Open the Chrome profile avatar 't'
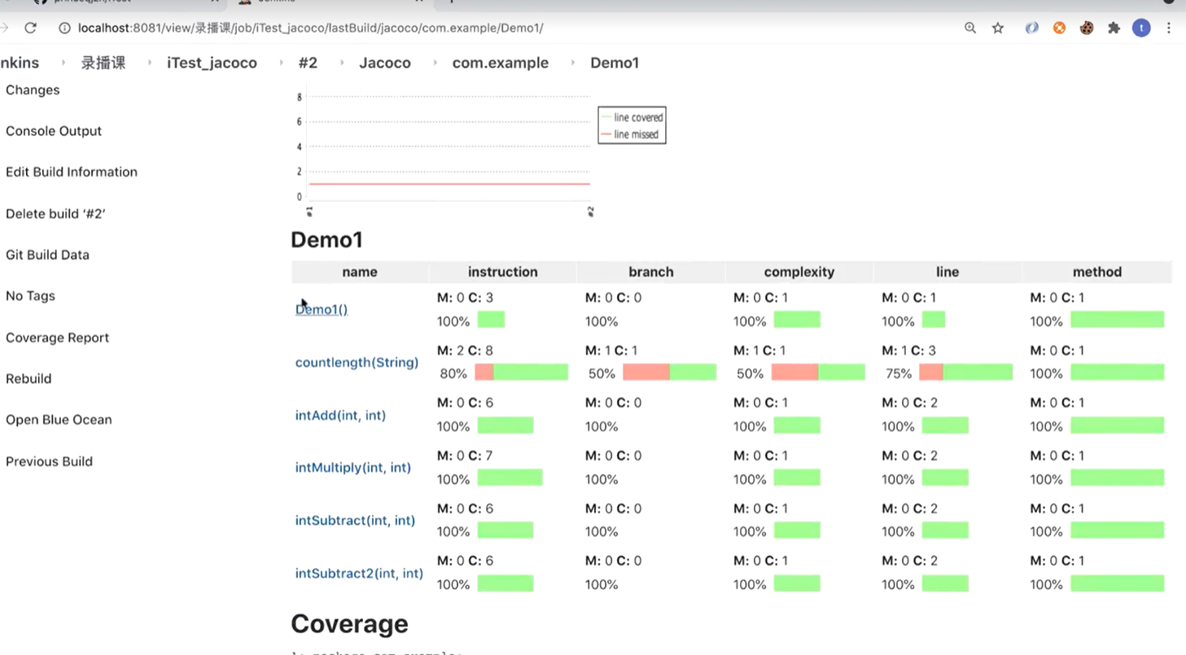The width and height of the screenshot is (1186, 655). 1141,28
